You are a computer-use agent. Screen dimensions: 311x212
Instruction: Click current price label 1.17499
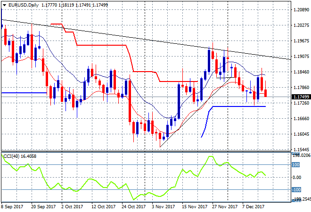click(x=301, y=97)
